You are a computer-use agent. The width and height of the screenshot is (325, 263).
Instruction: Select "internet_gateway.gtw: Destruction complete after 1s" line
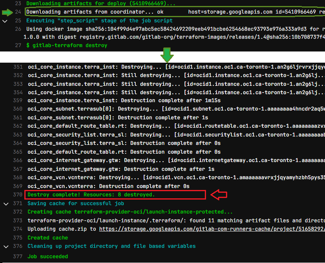121,169
